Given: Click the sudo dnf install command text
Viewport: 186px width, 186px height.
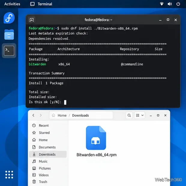Looking at the screenshot, I should pos(99,28).
